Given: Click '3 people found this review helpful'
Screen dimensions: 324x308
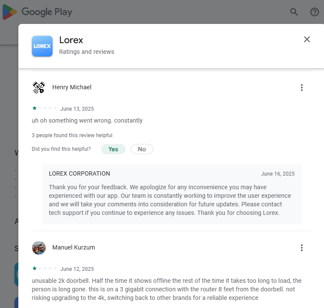Looking at the screenshot, I should pos(72,135).
